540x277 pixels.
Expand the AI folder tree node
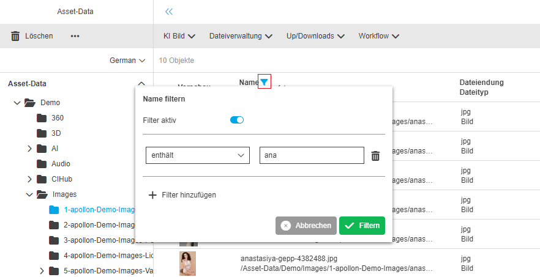click(x=29, y=149)
